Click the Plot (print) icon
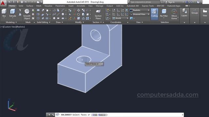This screenshot has height=117, width=209. pos(22,2)
